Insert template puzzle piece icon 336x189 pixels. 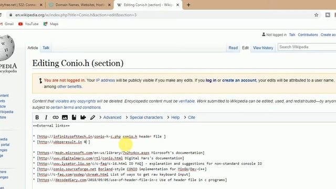click(x=83, y=118)
